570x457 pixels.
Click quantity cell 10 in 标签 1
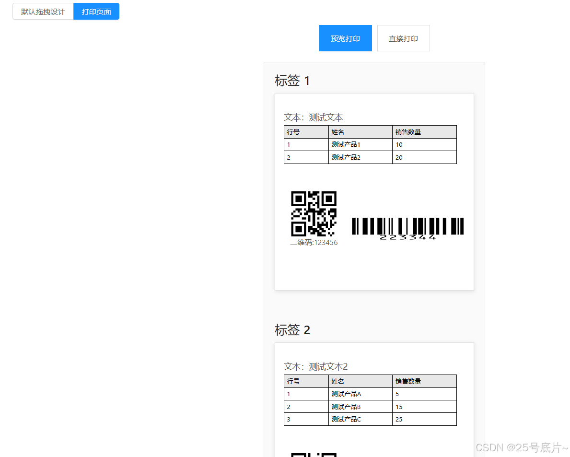(x=424, y=145)
